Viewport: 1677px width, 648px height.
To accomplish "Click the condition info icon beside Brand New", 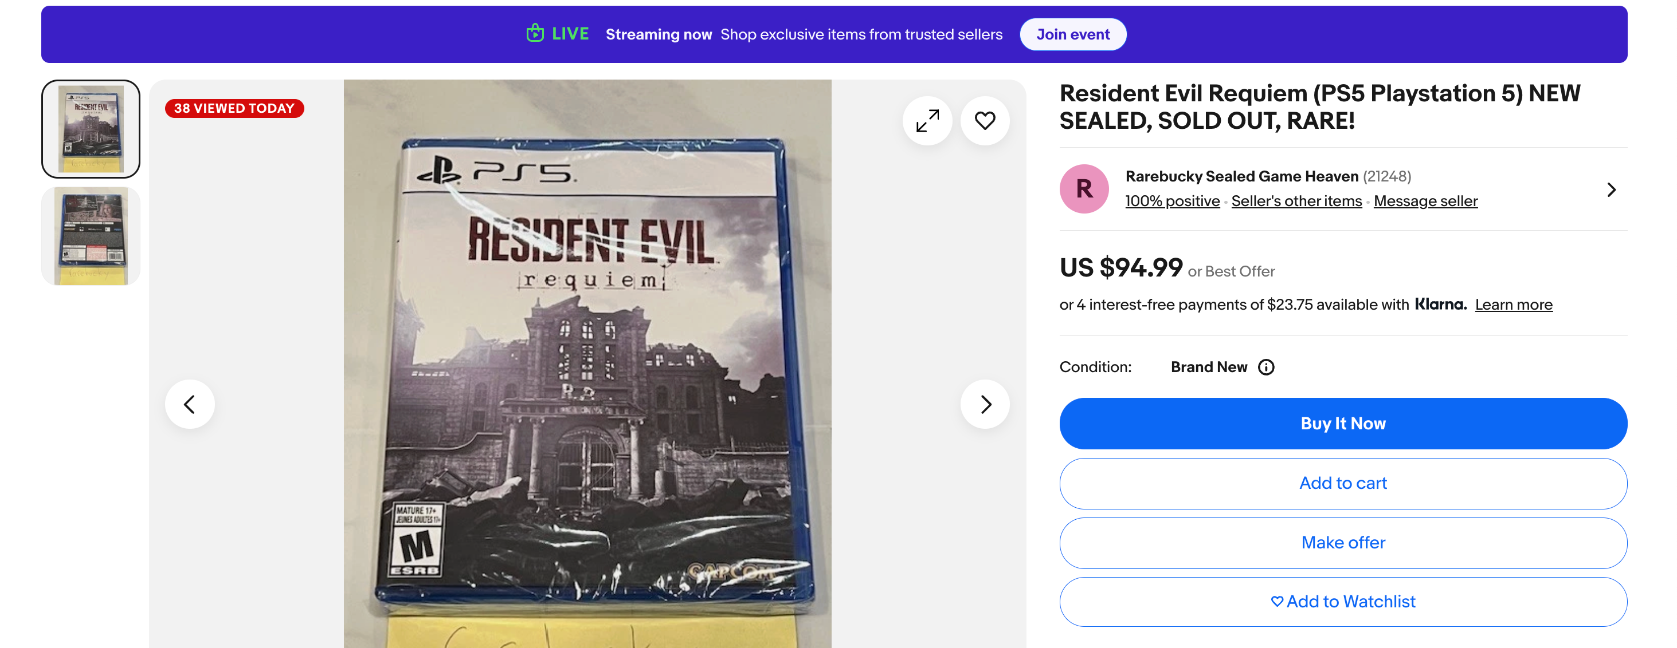I will pyautogui.click(x=1266, y=368).
